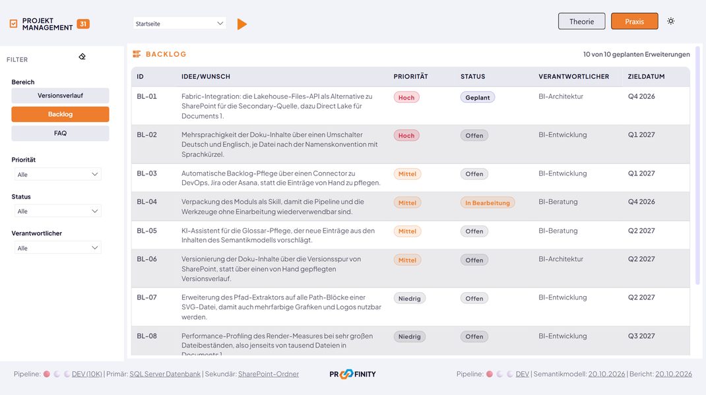Click the orange 31 badge
706x395 pixels.
click(x=83, y=24)
